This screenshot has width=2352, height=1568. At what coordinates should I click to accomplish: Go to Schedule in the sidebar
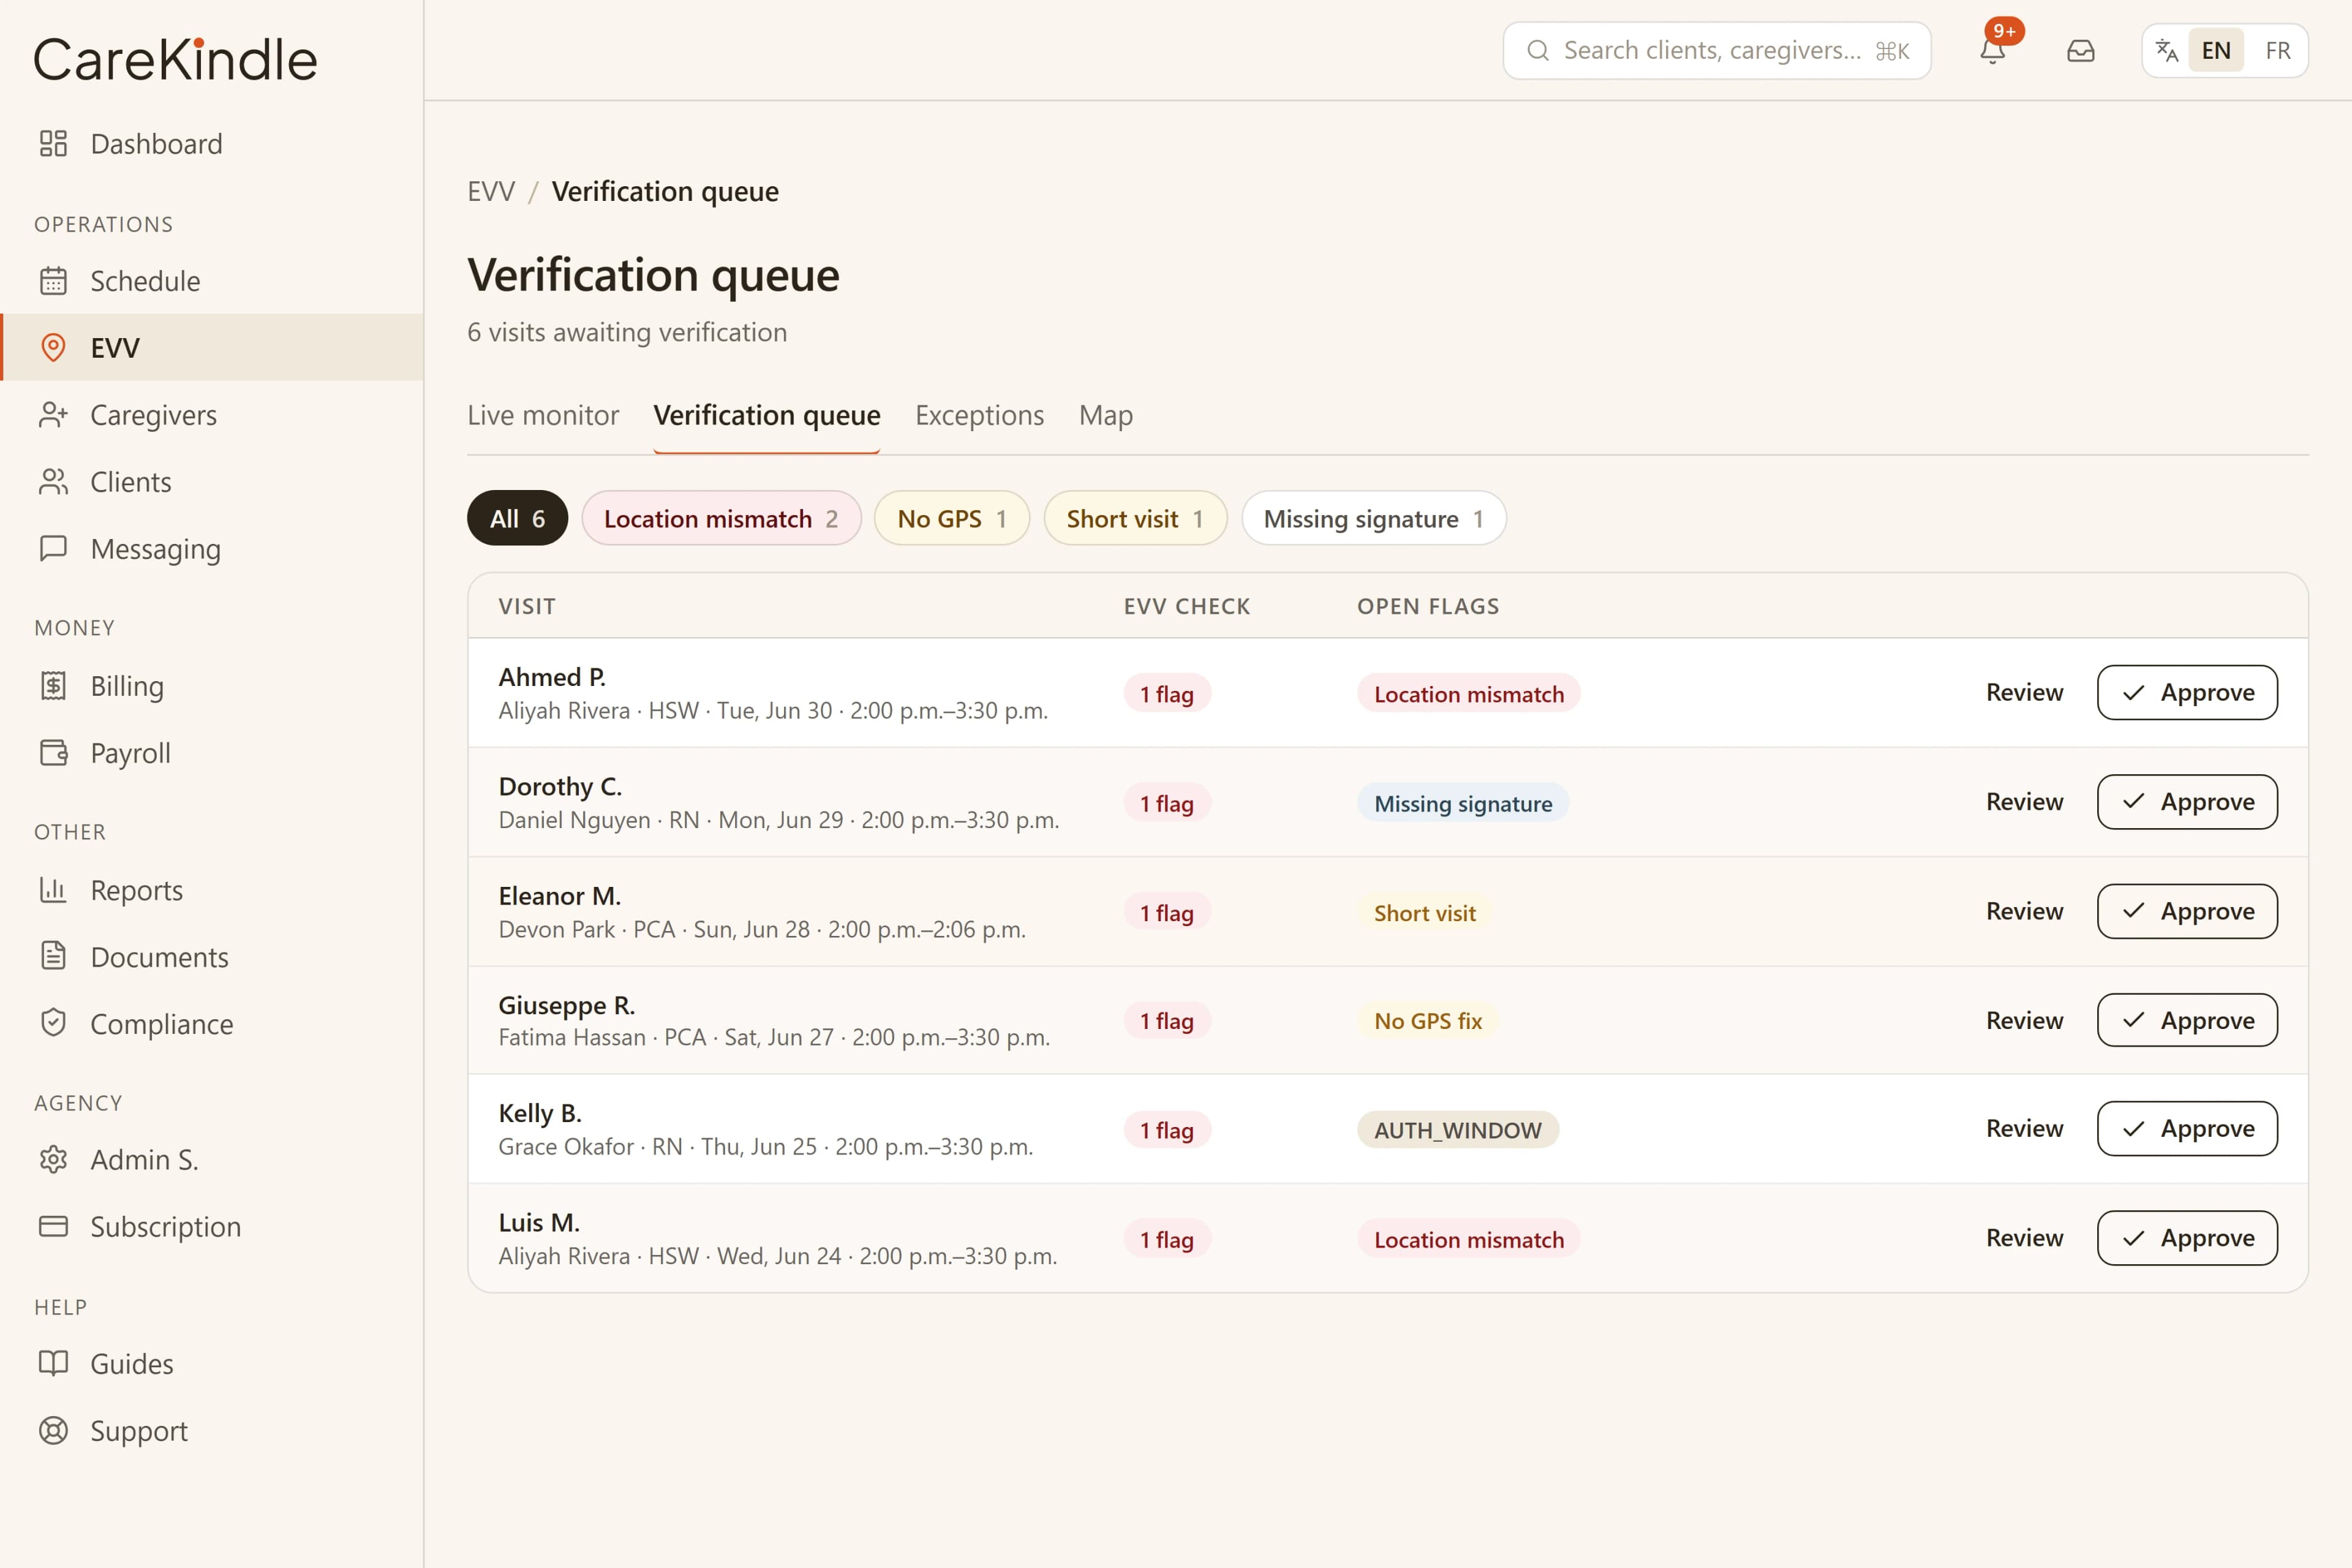[x=212, y=281]
